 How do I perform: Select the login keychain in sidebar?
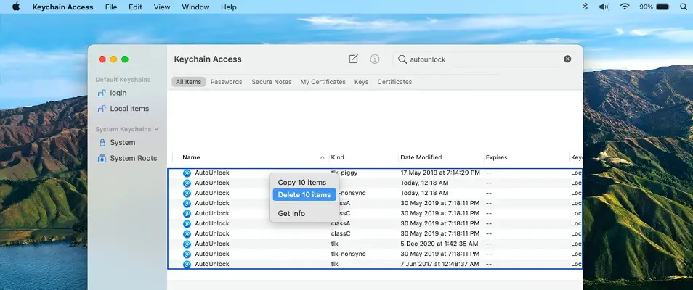[x=118, y=93]
